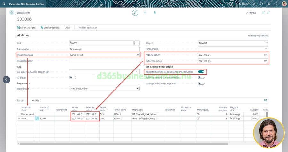This screenshot has width=288, height=152.
Task: Click the pencil edit icon
Action: coord(135,12)
